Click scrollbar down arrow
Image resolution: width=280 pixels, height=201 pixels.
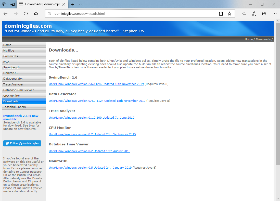coord(278,198)
